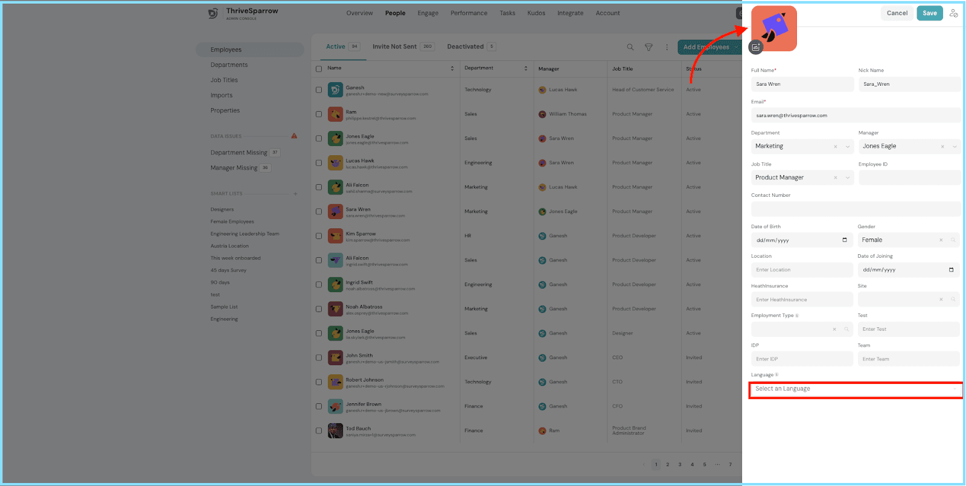Viewport: 966px width, 486px height.
Task: Click the plus icon next to Smart Lists
Action: pyautogui.click(x=295, y=194)
